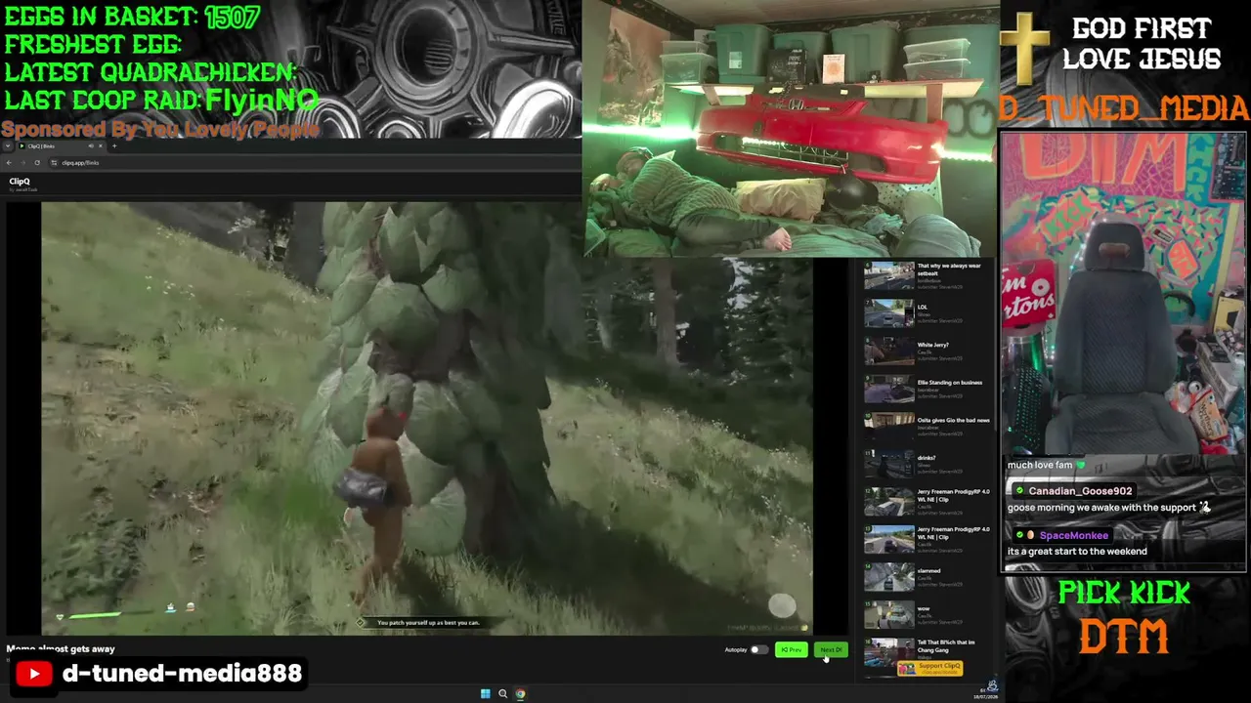This screenshot has width=1251, height=703.
Task: Select queue title 'wow'
Action: pyautogui.click(x=924, y=609)
